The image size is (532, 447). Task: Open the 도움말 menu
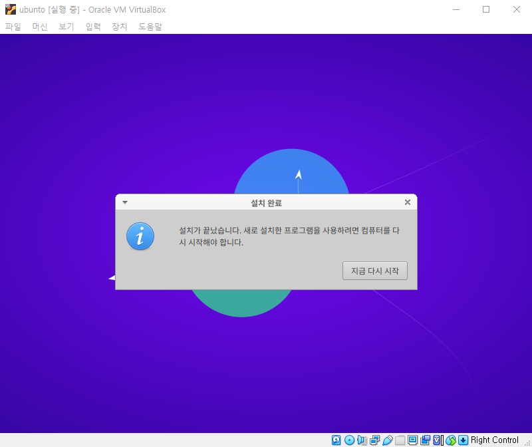coord(150,27)
